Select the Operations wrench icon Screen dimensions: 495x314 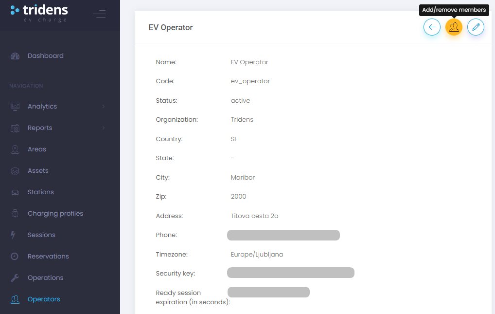click(x=15, y=277)
